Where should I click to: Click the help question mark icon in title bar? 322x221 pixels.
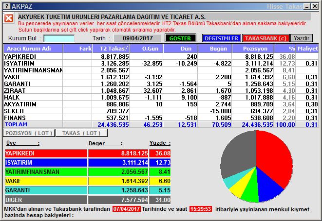[x=7, y=6]
